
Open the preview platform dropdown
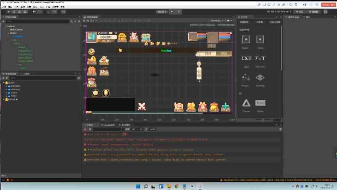(162, 11)
